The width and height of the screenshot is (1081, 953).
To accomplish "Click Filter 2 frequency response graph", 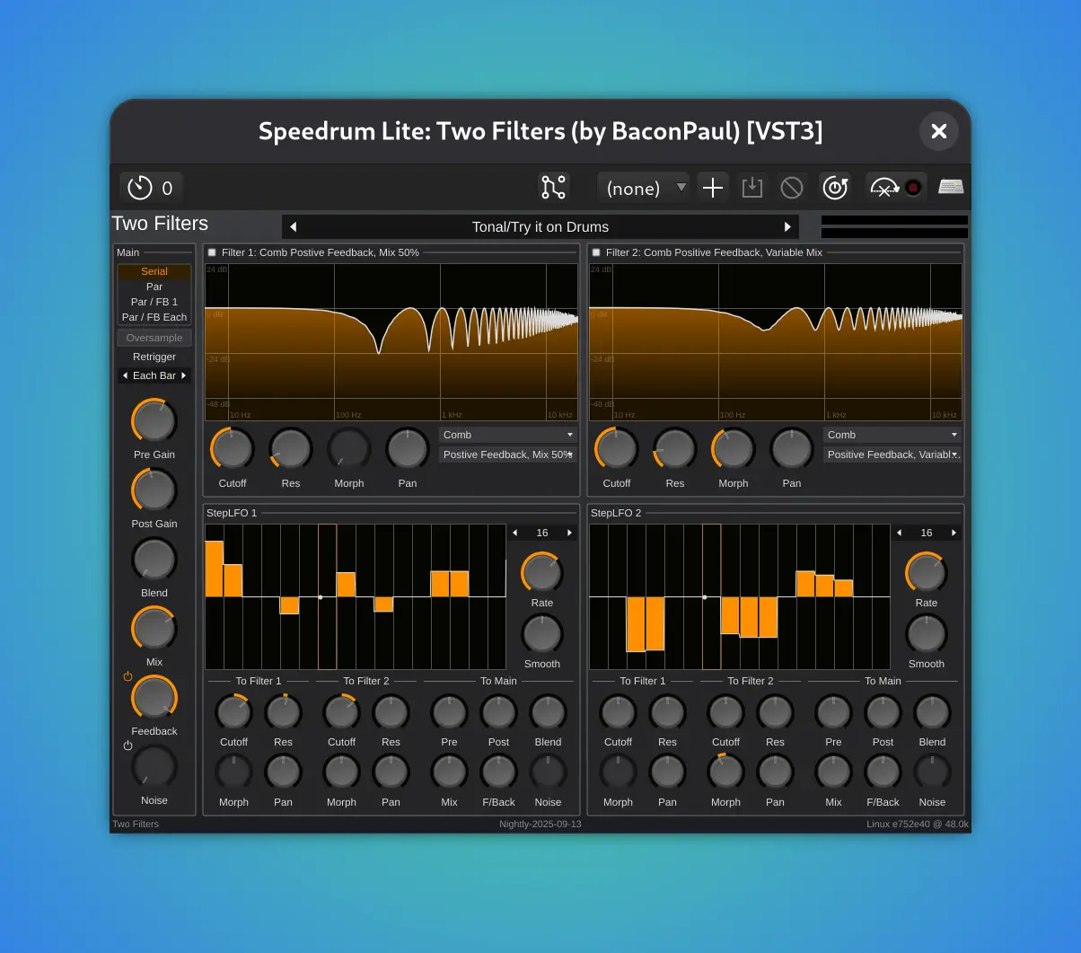I will click(776, 341).
